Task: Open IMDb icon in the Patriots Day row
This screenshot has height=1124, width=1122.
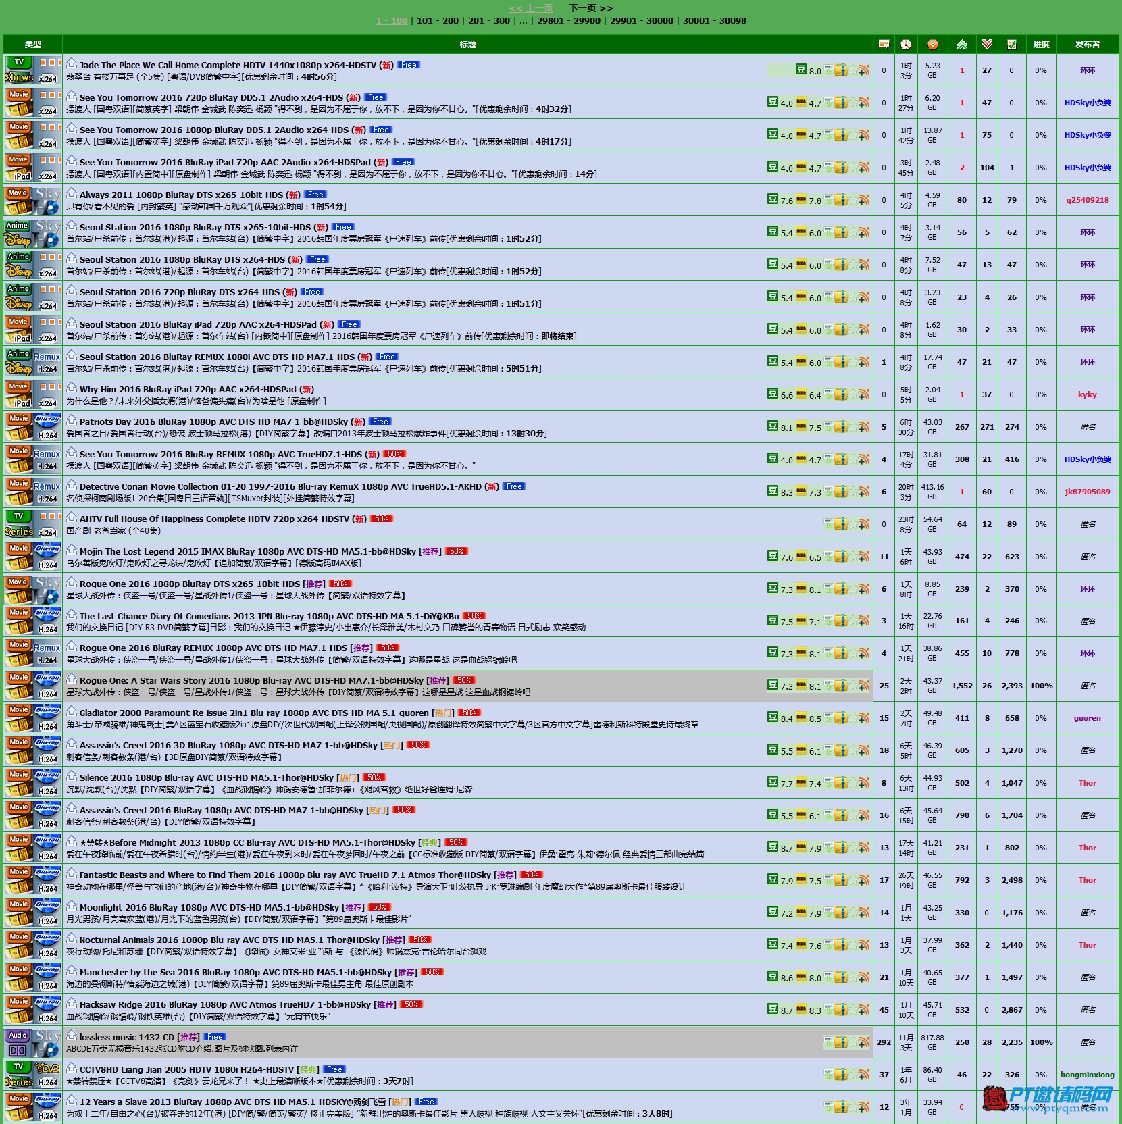Action: (x=801, y=426)
